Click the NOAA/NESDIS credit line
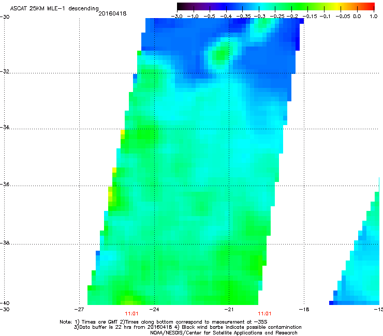Screen dimensions: 383x336 [224, 333]
